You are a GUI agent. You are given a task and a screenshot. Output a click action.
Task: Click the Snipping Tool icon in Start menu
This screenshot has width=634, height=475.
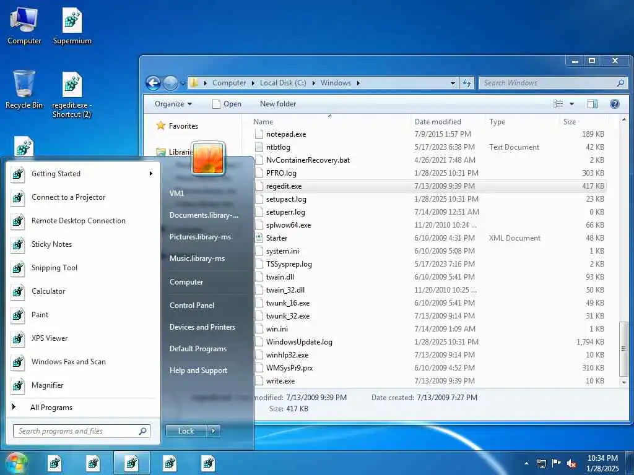coord(18,268)
